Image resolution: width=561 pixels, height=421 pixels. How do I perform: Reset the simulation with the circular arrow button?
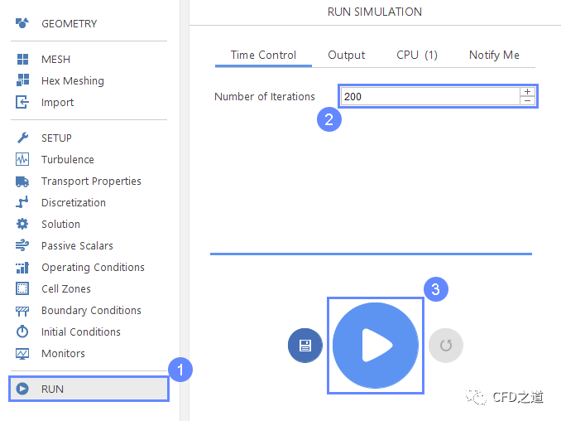(446, 346)
